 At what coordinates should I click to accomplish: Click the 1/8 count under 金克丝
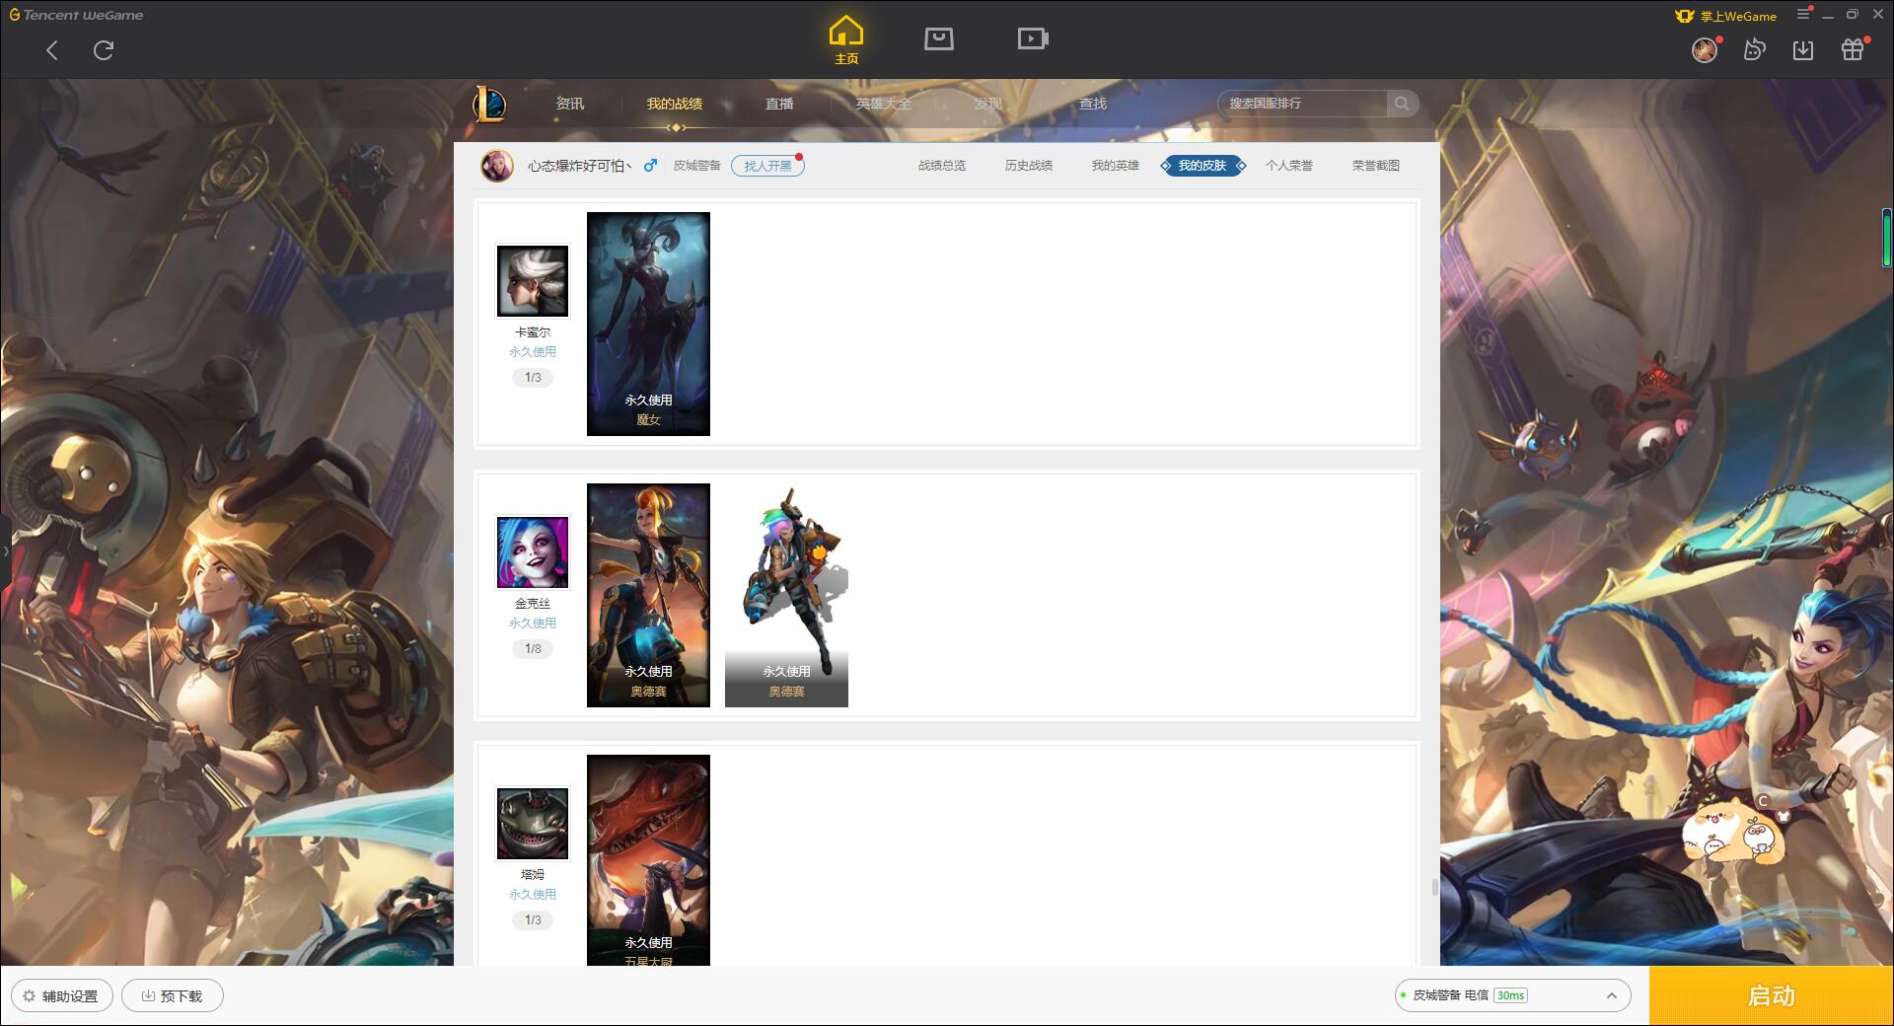[x=533, y=649]
